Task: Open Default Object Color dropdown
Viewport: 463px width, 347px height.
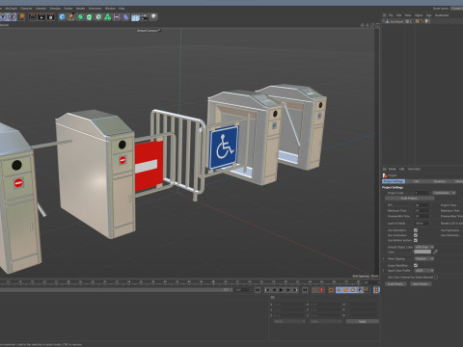Action: point(424,247)
